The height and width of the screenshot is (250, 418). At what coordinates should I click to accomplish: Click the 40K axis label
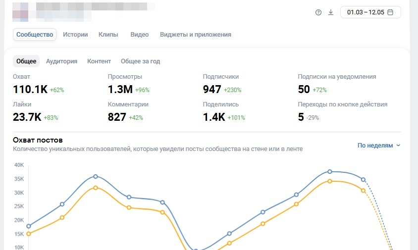[x=19, y=165]
